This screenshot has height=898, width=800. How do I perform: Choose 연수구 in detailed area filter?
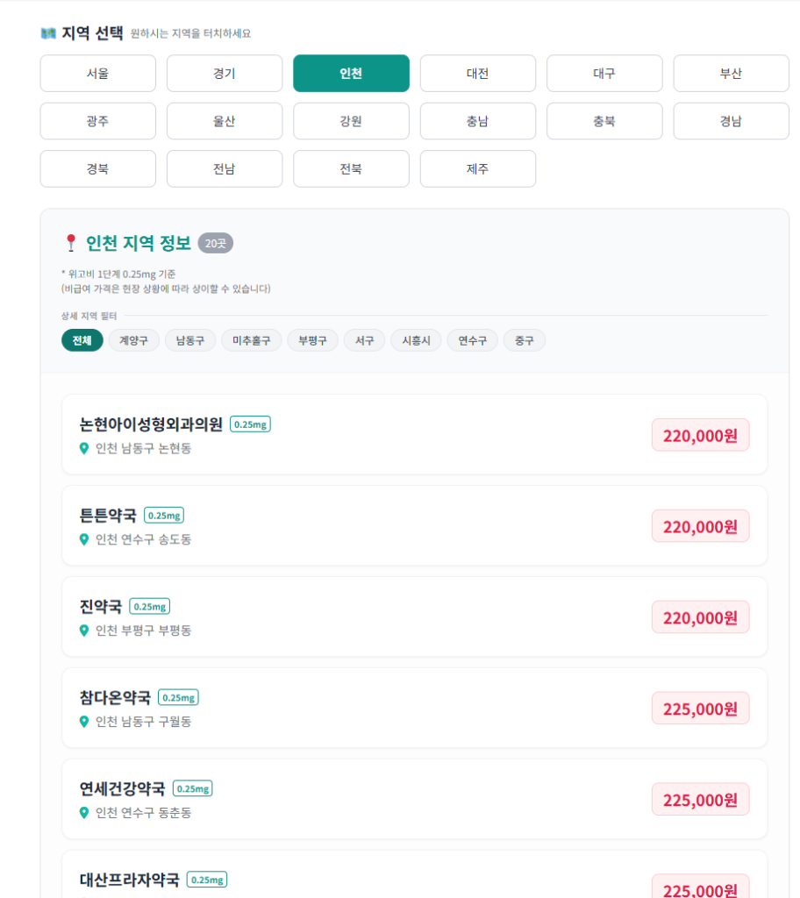tap(472, 340)
